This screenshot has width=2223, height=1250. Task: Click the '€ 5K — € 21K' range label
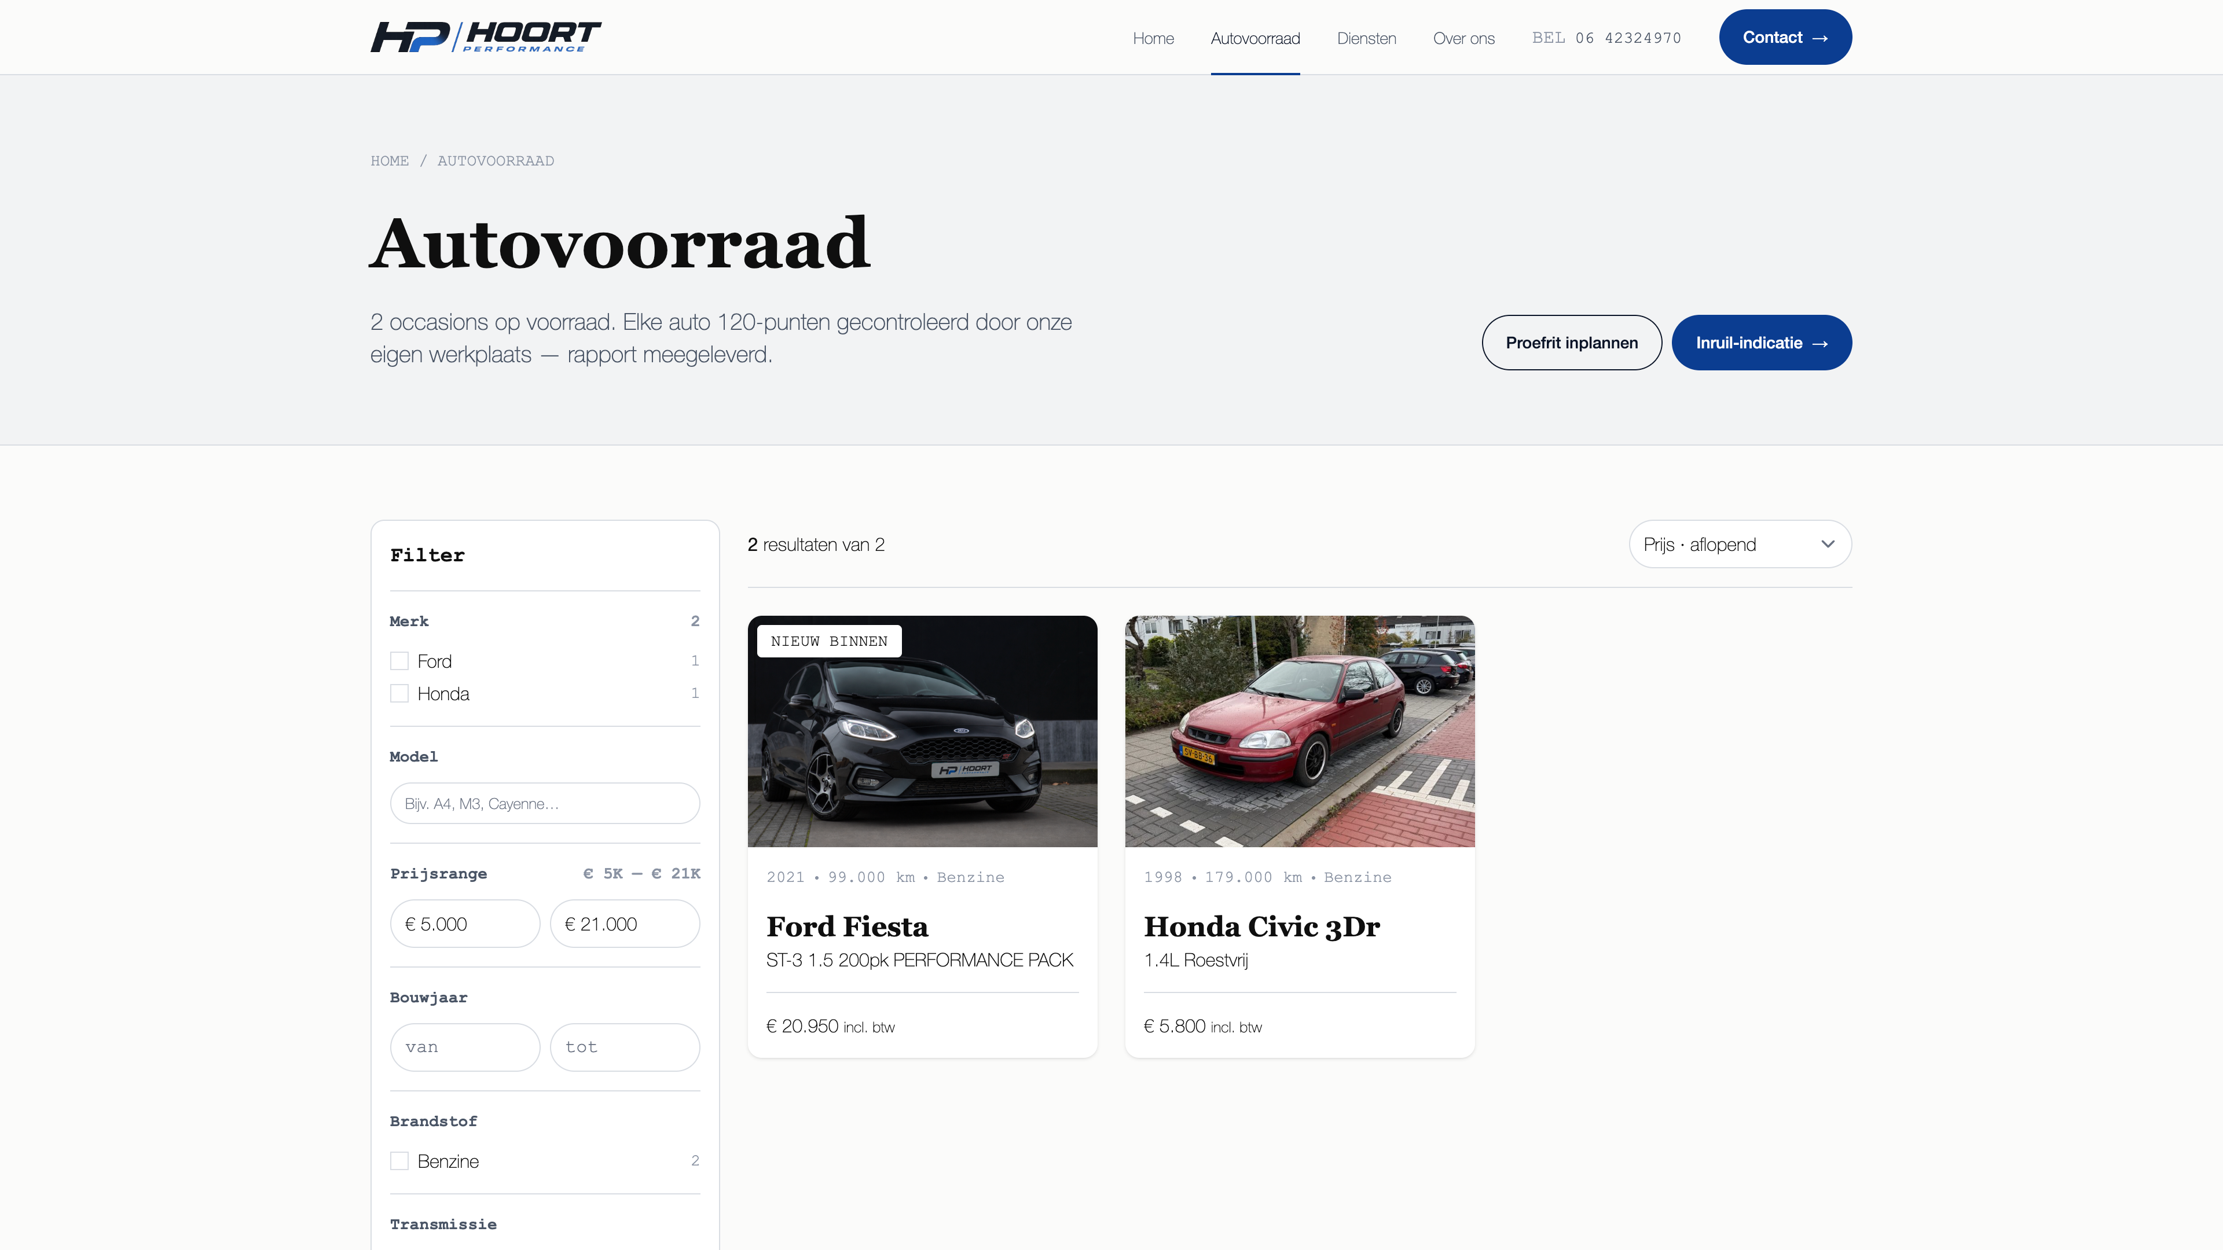[x=641, y=874]
